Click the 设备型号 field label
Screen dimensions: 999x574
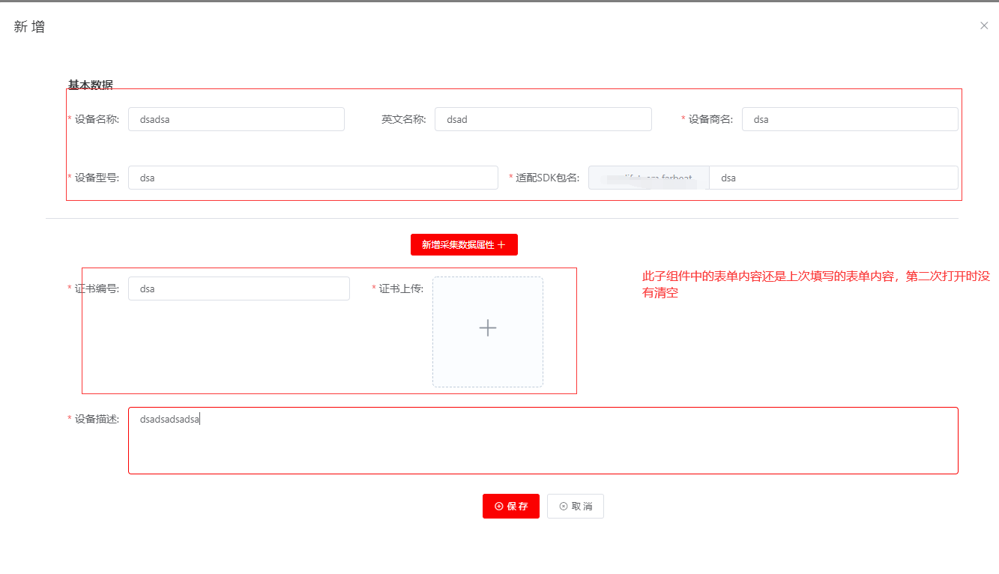(97, 178)
